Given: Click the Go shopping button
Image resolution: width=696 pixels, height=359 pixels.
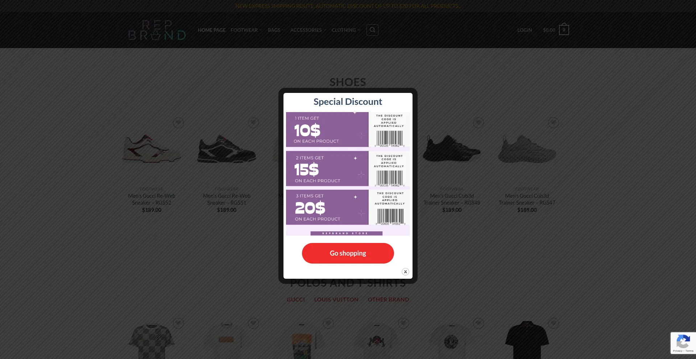Looking at the screenshot, I should click(348, 253).
